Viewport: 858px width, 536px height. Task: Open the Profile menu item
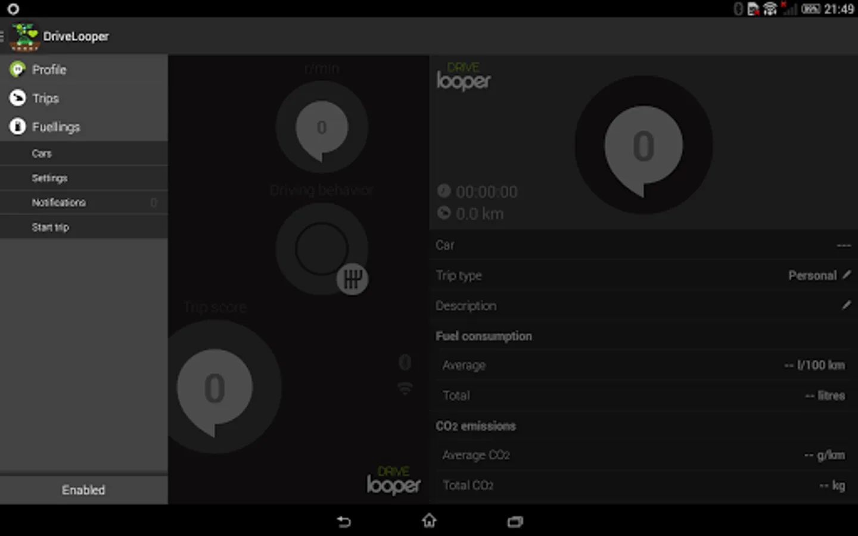(x=83, y=70)
